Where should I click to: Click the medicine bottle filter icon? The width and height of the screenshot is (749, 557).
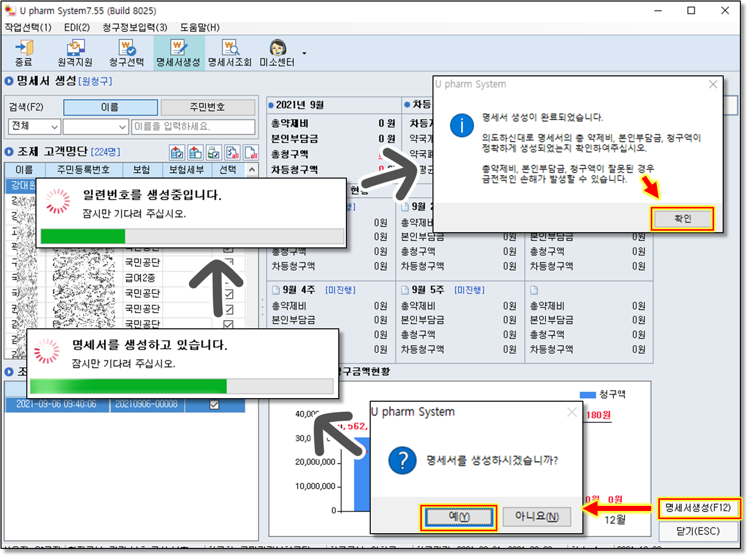pyautogui.click(x=214, y=152)
